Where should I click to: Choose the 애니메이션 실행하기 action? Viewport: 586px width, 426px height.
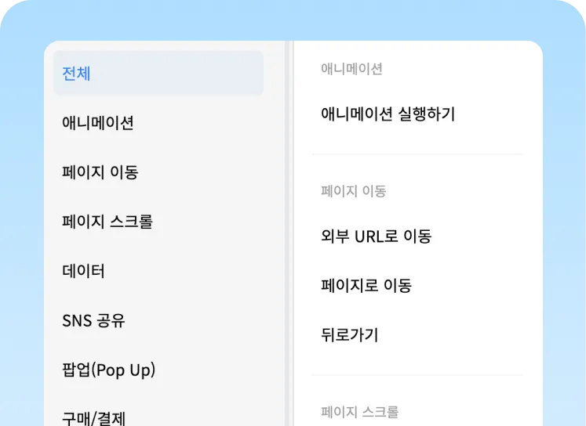click(388, 114)
